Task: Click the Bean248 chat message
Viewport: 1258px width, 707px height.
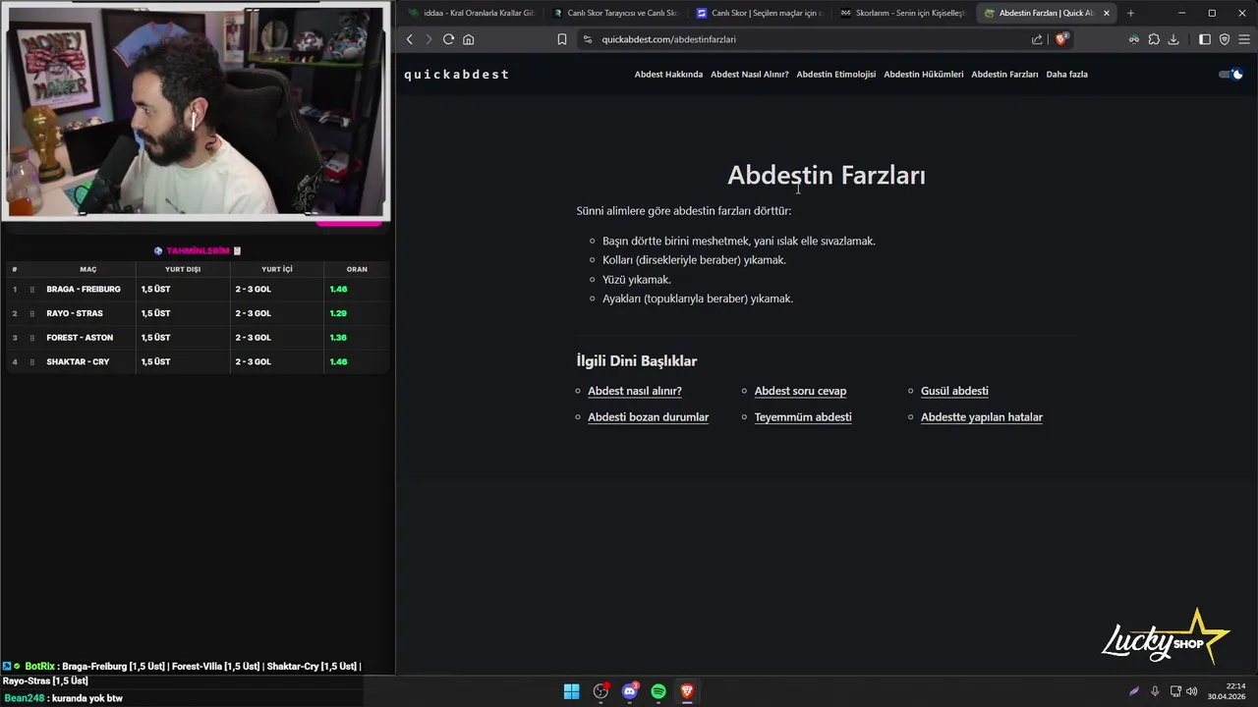Action: (63, 698)
